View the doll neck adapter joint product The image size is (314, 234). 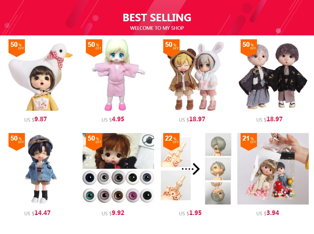coord(196,168)
